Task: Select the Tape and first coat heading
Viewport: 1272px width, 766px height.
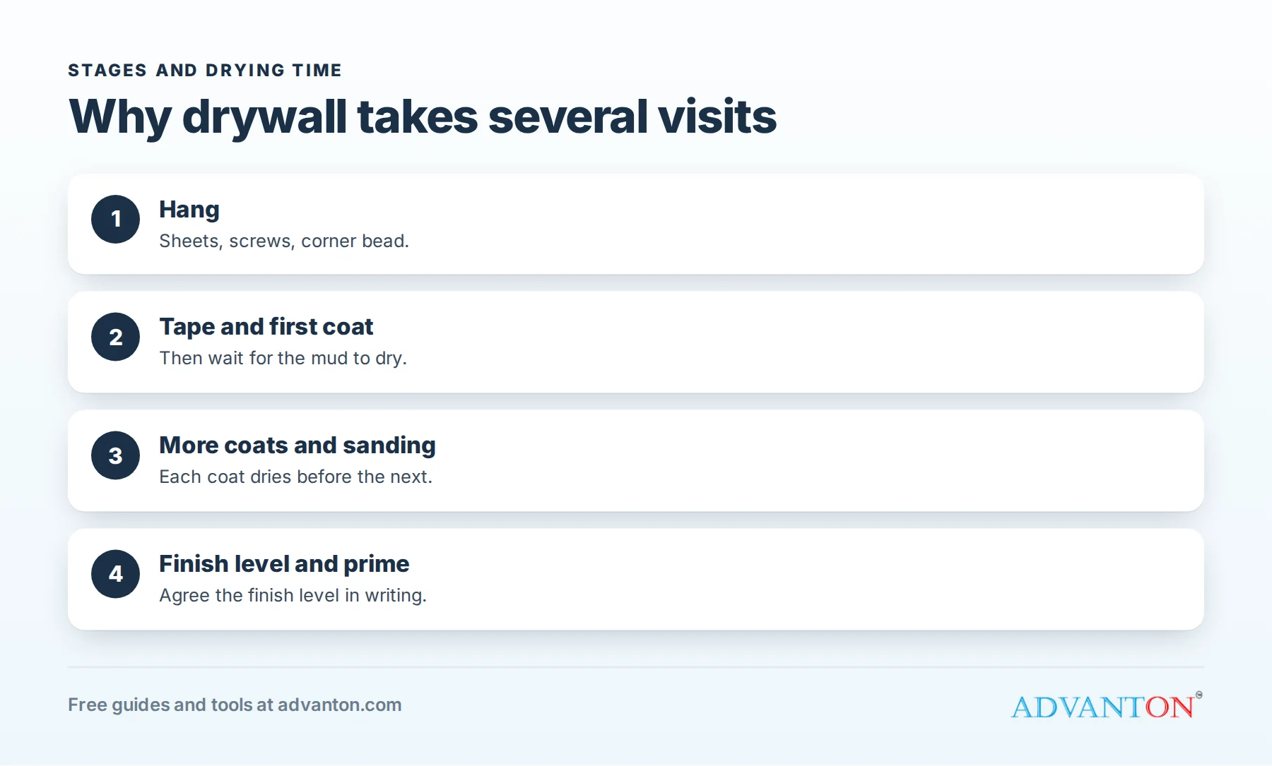Action: (266, 327)
